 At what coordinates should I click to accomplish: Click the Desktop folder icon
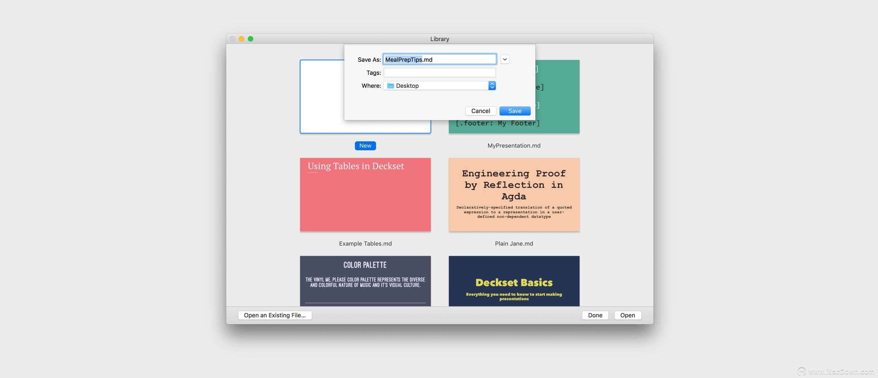(x=390, y=86)
